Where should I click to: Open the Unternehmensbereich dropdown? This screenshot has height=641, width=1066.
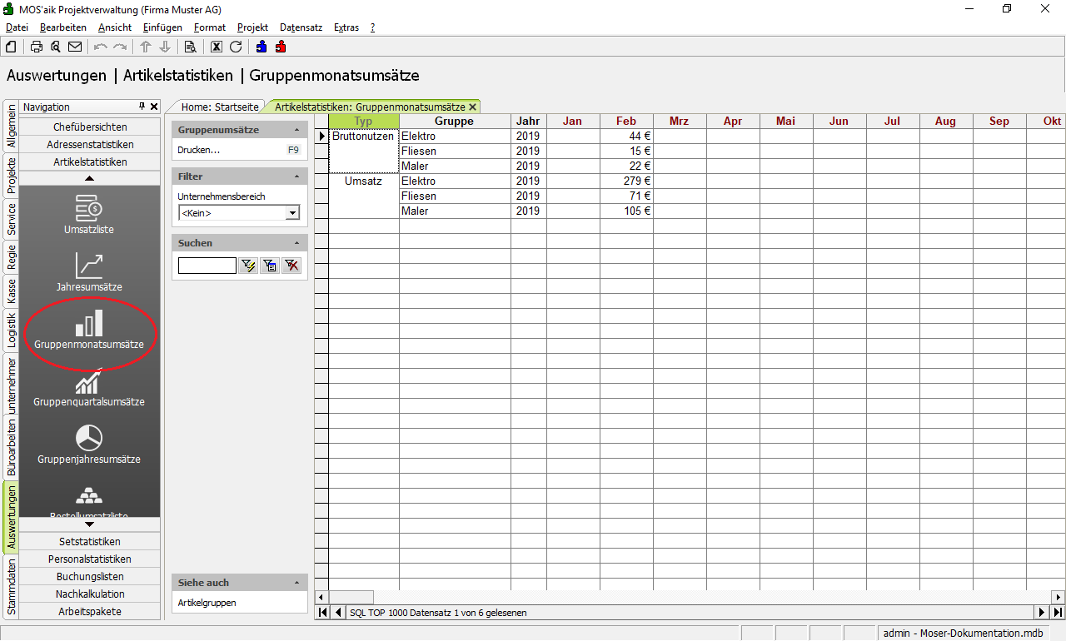[292, 213]
